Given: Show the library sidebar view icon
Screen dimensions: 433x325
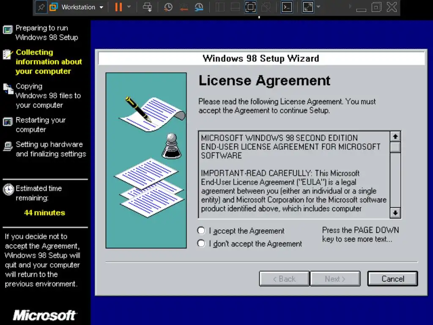Looking at the screenshot, I should click(220, 7).
